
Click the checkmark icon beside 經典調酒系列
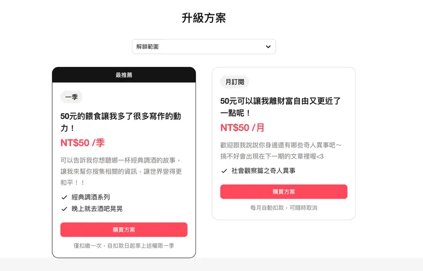[x=64, y=197]
